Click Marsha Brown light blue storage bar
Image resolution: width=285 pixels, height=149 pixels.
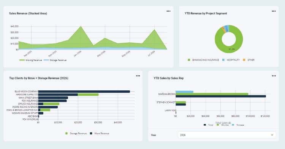point(184,92)
